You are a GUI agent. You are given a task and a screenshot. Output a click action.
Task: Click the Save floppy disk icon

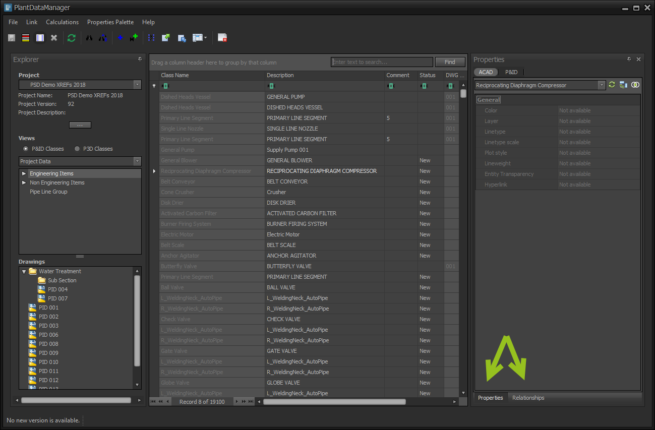point(12,38)
